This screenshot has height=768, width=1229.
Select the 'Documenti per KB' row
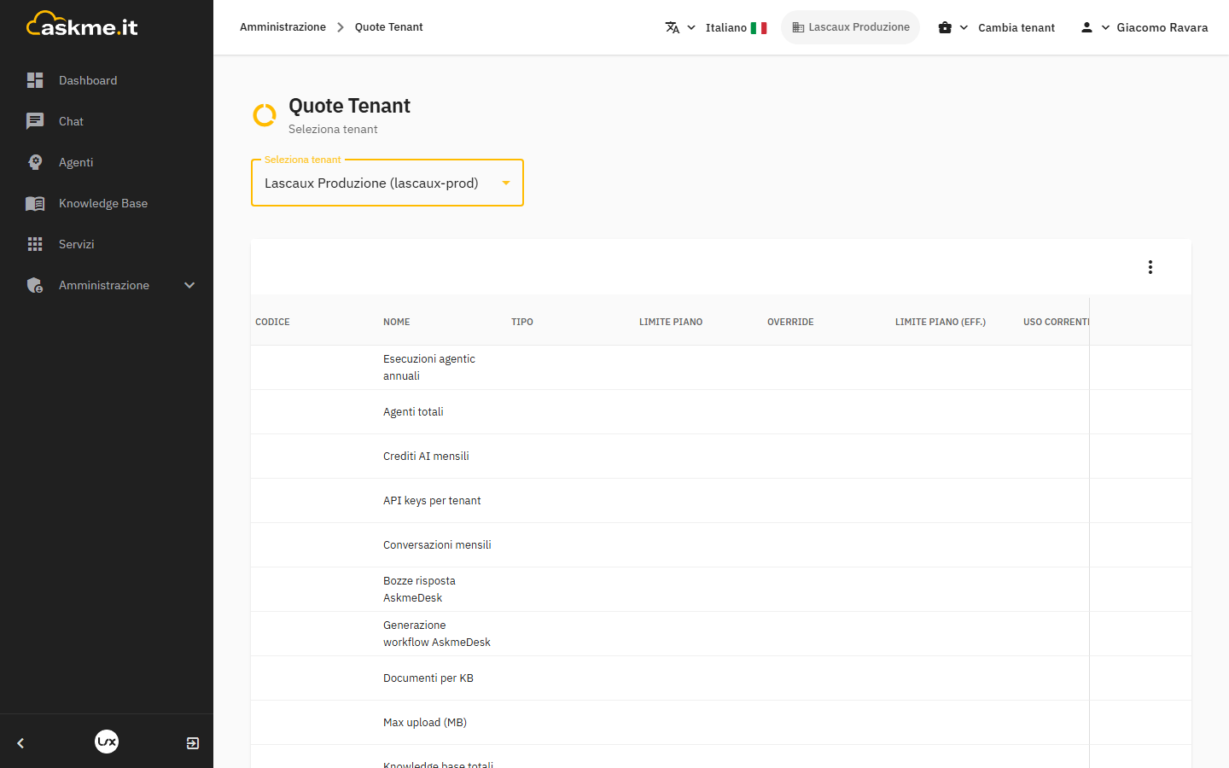tap(721, 678)
